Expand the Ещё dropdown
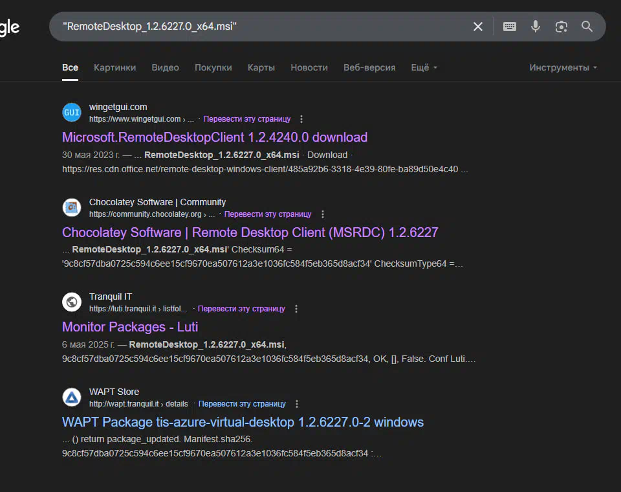Screen dimensions: 621x492 [424, 67]
